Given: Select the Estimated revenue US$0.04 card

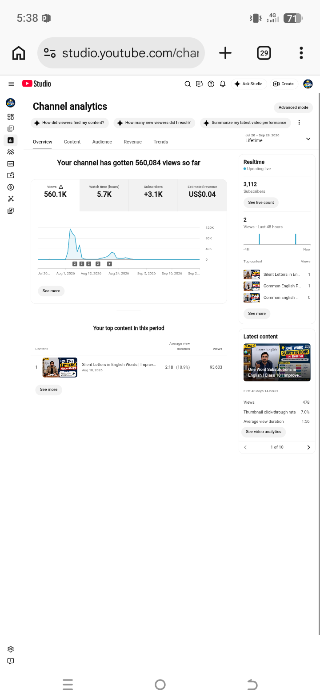Looking at the screenshot, I should point(202,195).
